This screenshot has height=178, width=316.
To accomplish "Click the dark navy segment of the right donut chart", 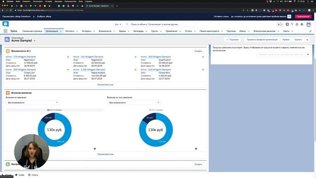I will [150, 118].
